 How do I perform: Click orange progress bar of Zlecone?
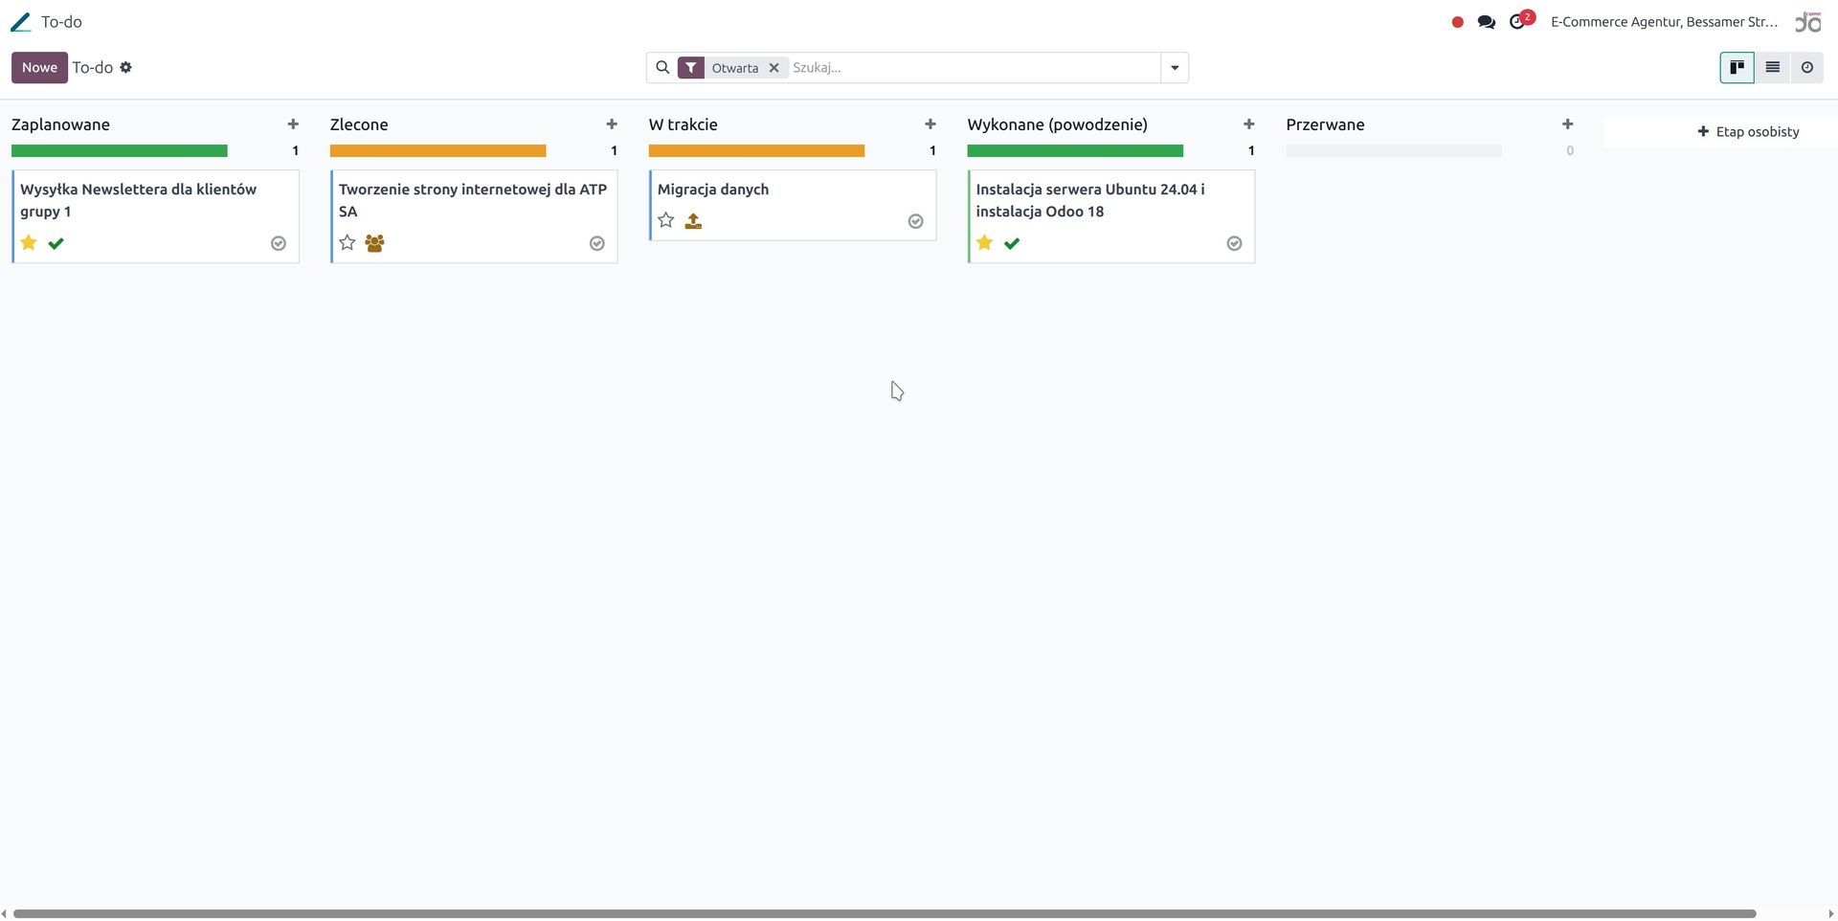[438, 150]
